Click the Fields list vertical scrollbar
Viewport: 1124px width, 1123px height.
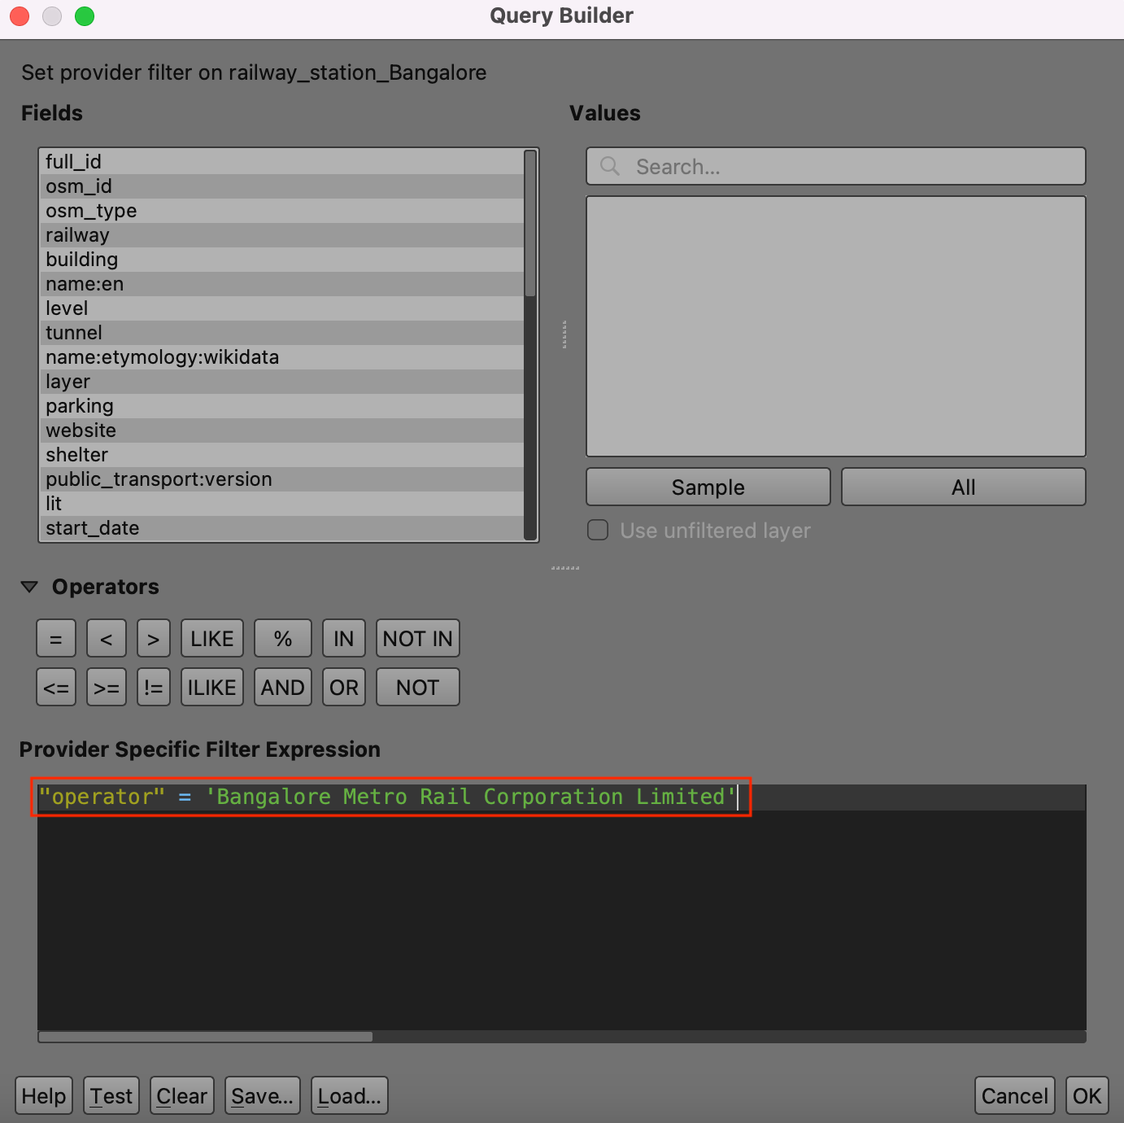[530, 224]
